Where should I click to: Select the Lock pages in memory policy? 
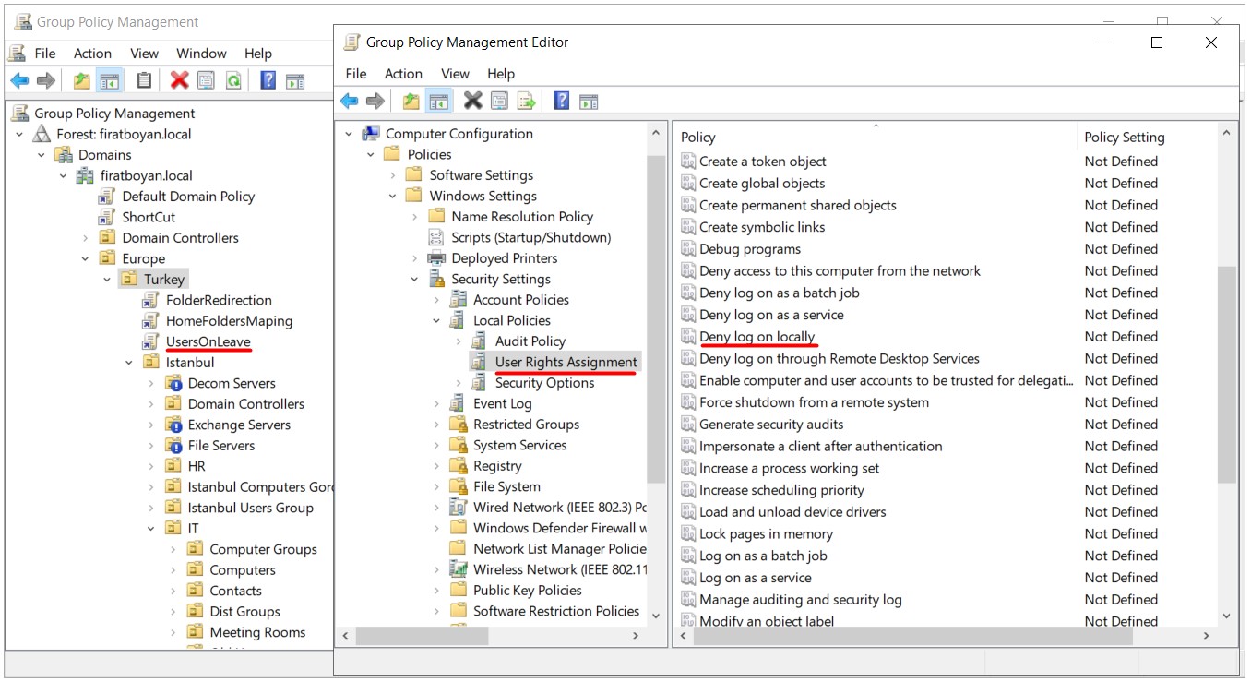coord(766,534)
